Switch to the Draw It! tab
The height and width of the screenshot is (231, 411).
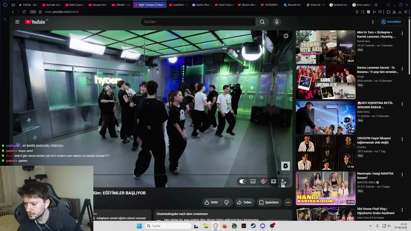click(316, 5)
